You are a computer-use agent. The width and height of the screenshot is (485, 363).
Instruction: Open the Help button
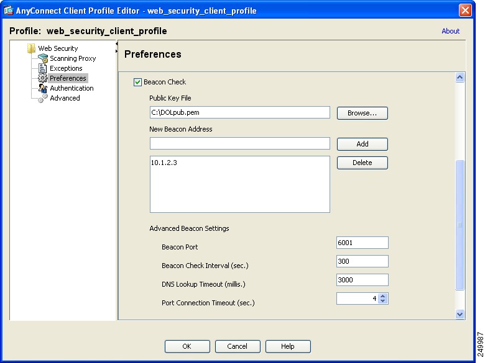(288, 346)
